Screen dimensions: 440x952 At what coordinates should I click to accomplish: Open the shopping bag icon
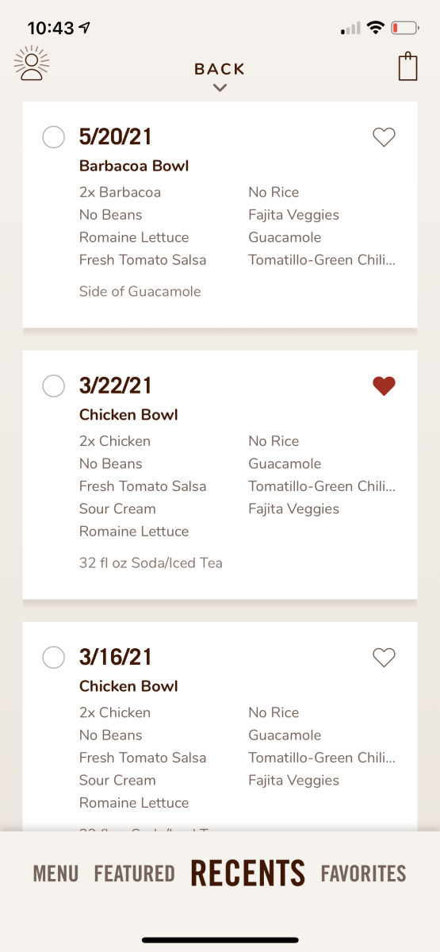click(x=407, y=66)
